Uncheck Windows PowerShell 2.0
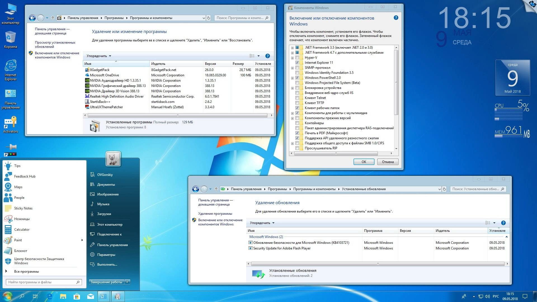This screenshot has height=302, width=537. coord(297,78)
